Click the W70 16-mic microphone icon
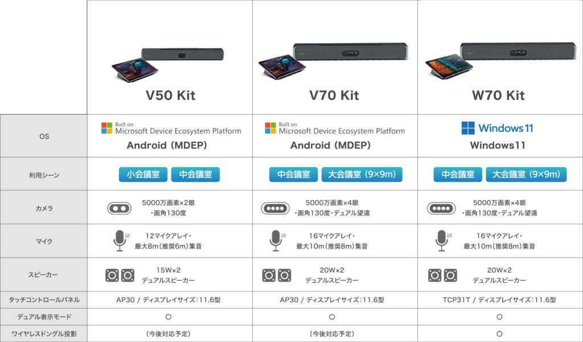This screenshot has height=342, width=583. pyautogui.click(x=442, y=241)
